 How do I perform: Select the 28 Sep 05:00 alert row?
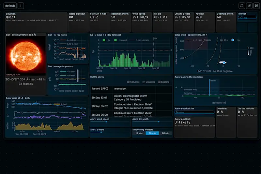(131, 114)
